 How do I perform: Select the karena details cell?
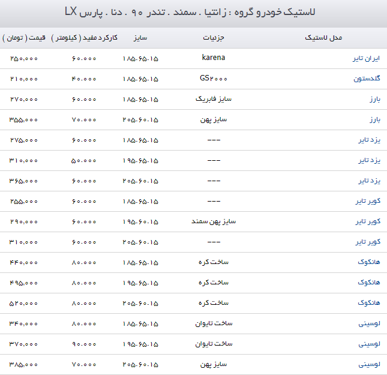(214, 58)
